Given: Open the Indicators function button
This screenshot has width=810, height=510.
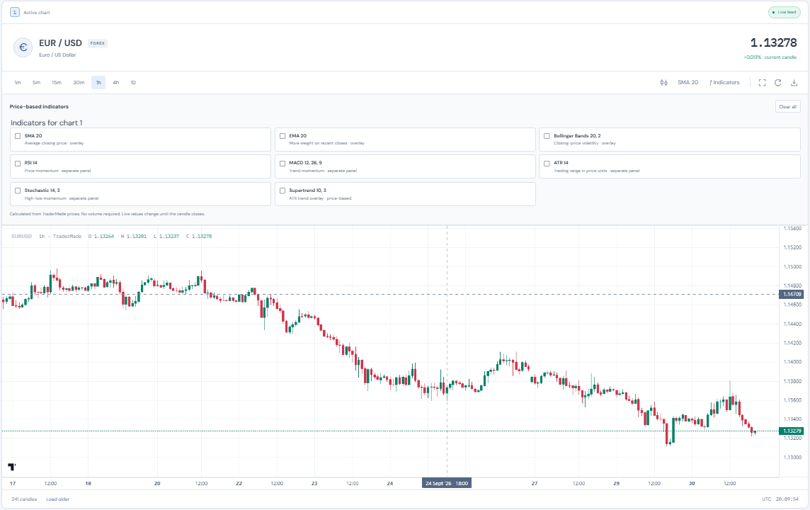Looking at the screenshot, I should (x=724, y=83).
